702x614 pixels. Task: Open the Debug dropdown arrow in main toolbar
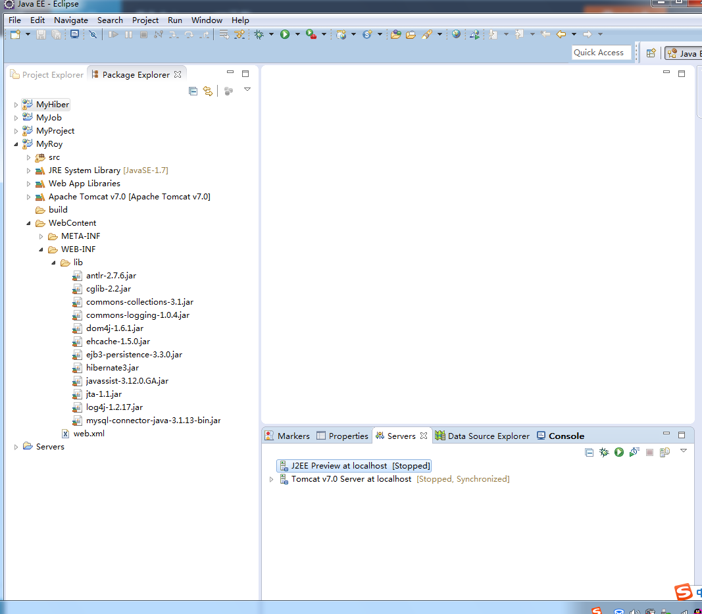271,34
